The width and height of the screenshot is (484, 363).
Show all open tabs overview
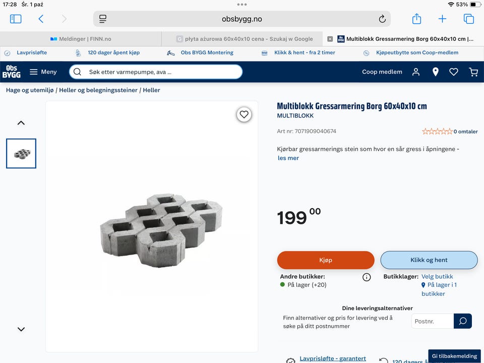[x=468, y=19]
